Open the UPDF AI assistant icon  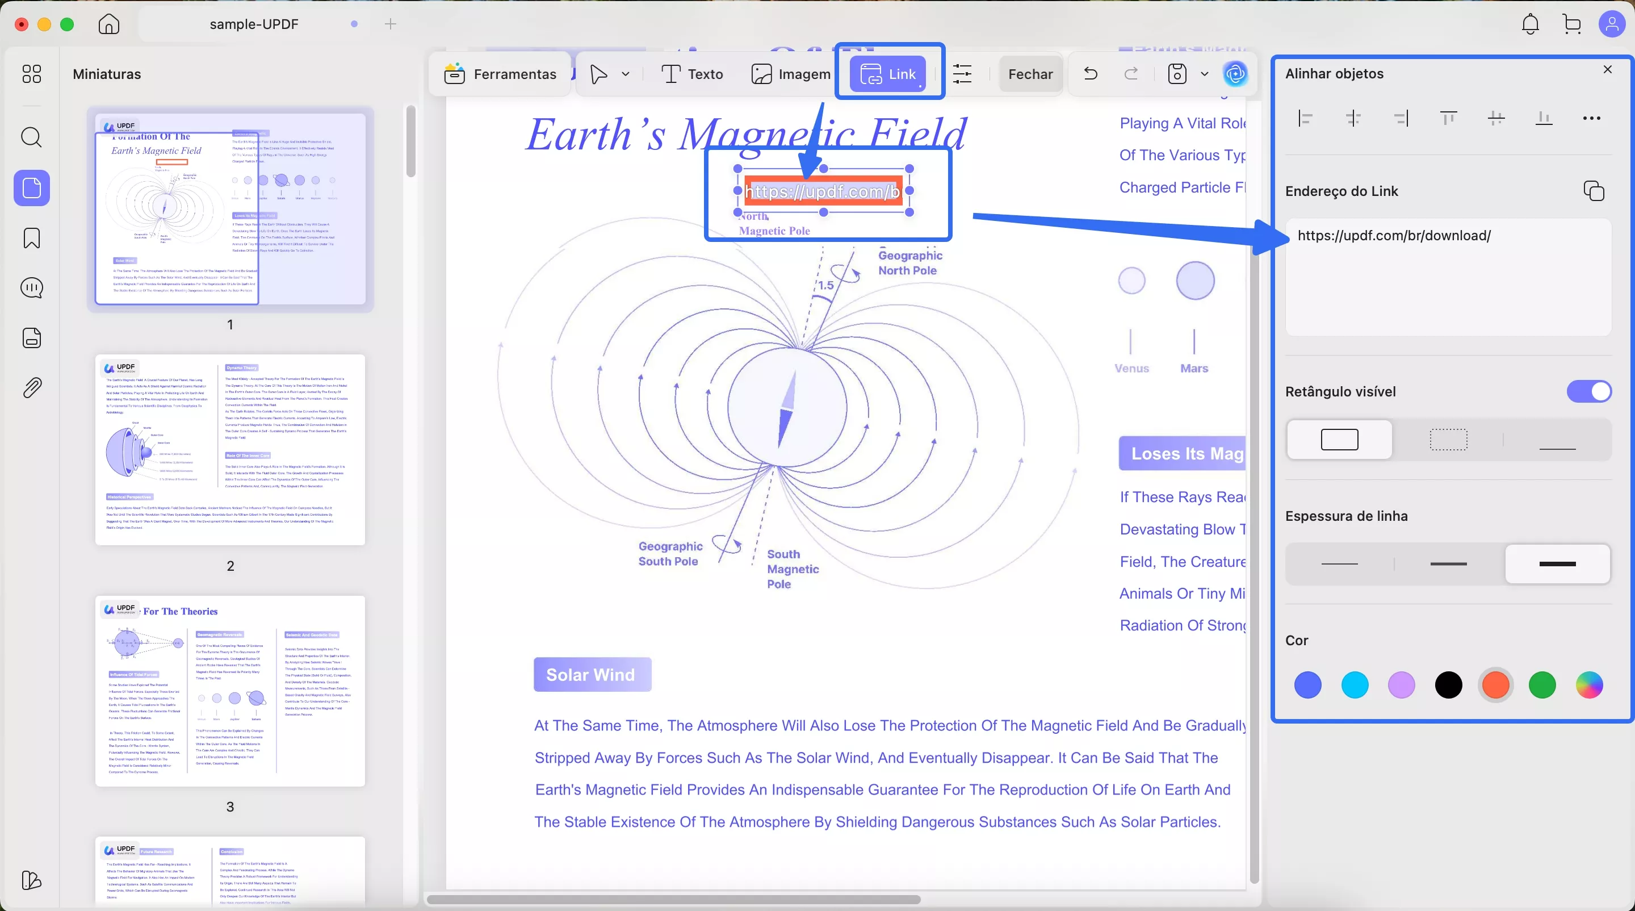click(1235, 74)
